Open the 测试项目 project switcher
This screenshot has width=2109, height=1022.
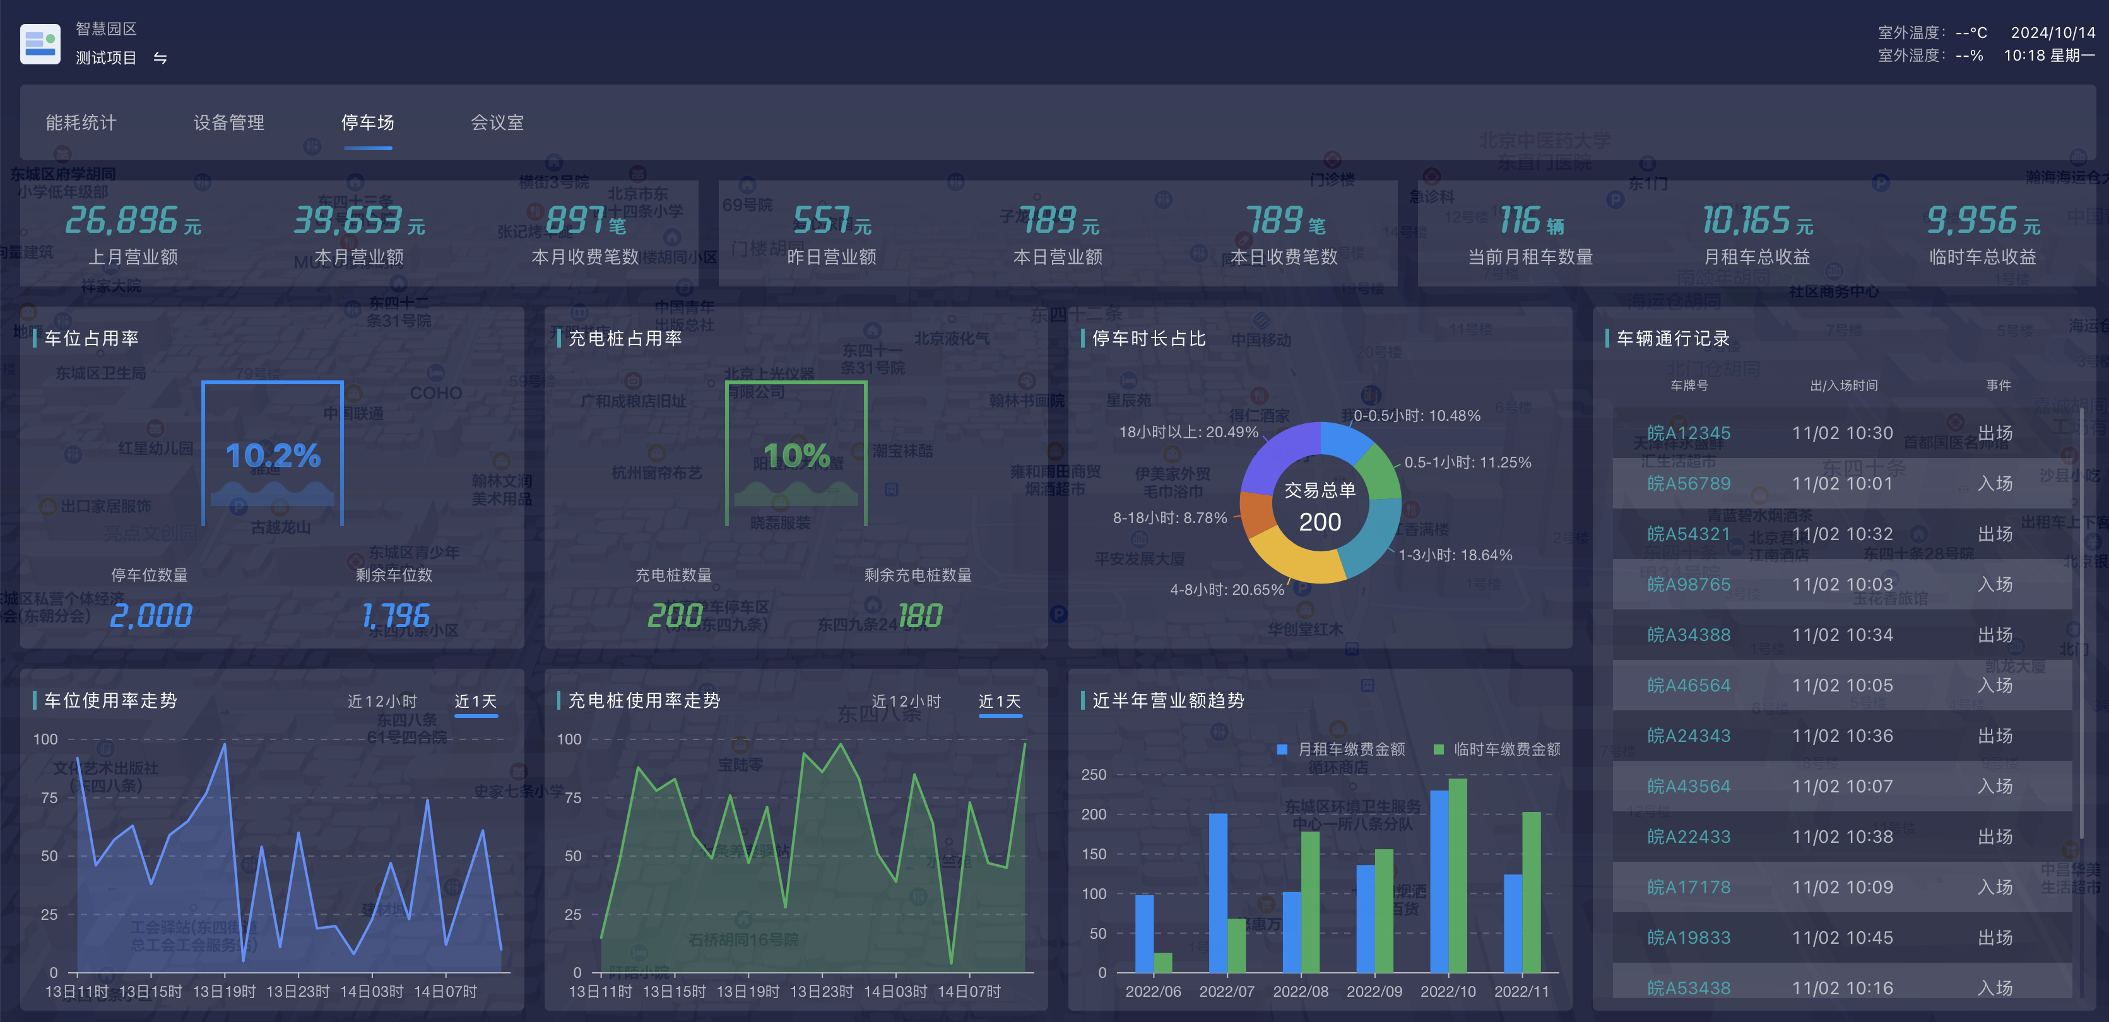[107, 58]
